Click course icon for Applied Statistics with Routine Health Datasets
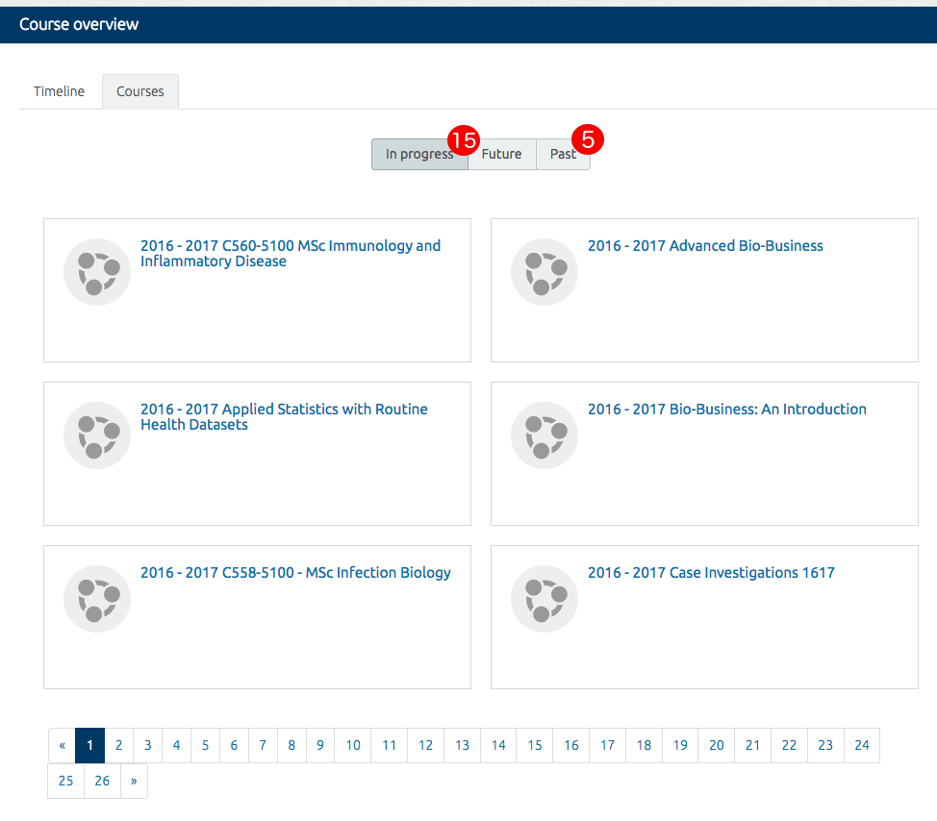The width and height of the screenshot is (937, 821). pyautogui.click(x=97, y=435)
